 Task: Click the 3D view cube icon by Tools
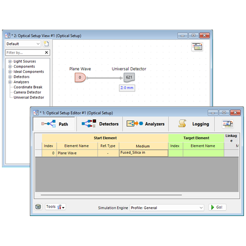coord(38,207)
